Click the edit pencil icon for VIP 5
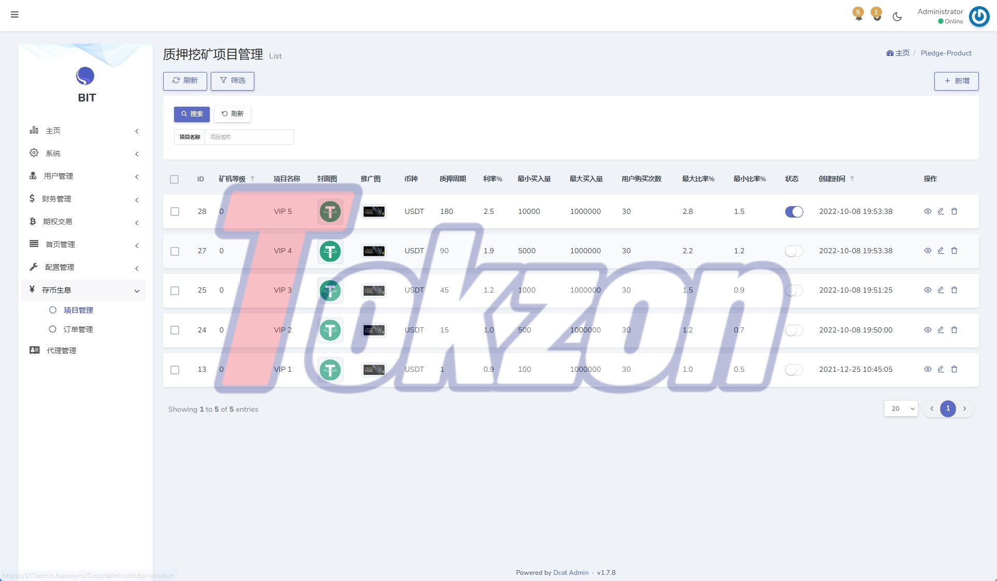Image resolution: width=997 pixels, height=581 pixels. click(x=941, y=211)
